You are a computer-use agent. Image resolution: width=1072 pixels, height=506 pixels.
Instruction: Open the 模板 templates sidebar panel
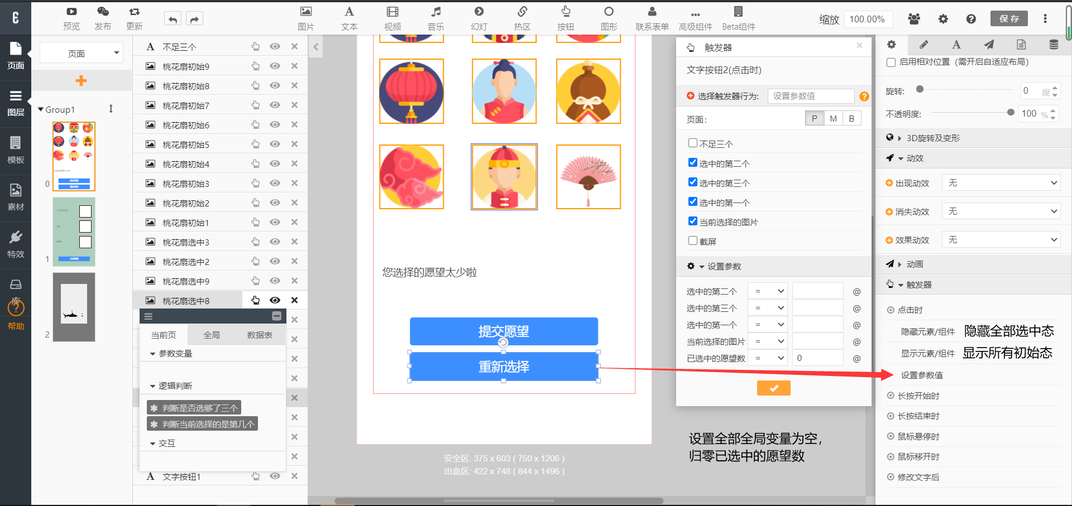[x=16, y=150]
